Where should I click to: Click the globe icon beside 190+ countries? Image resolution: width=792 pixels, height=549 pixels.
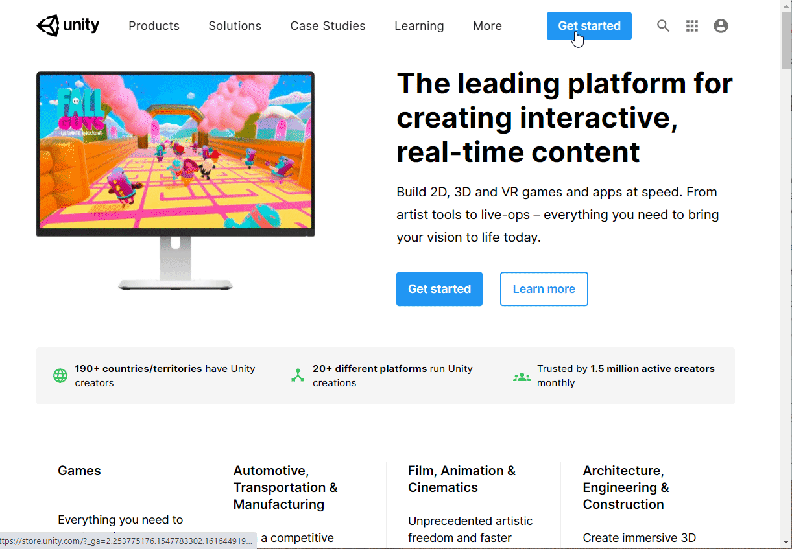60,375
